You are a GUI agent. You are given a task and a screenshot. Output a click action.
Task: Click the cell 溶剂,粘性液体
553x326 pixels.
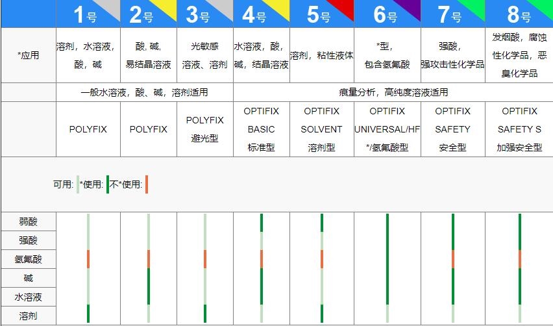click(322, 55)
